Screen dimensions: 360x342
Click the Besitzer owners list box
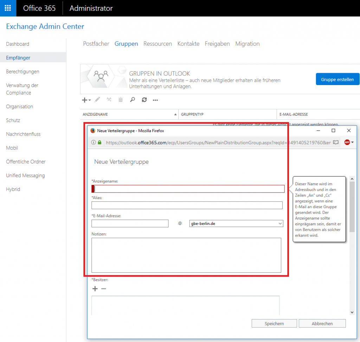(x=186, y=305)
